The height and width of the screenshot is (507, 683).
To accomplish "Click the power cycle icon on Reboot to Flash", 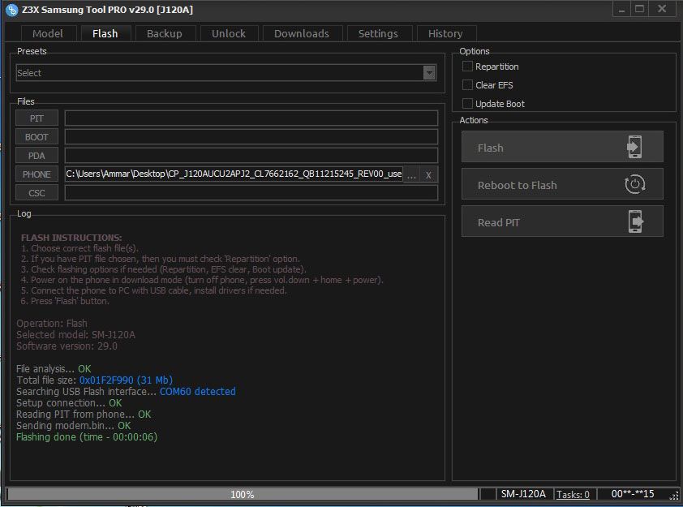I will (x=634, y=184).
